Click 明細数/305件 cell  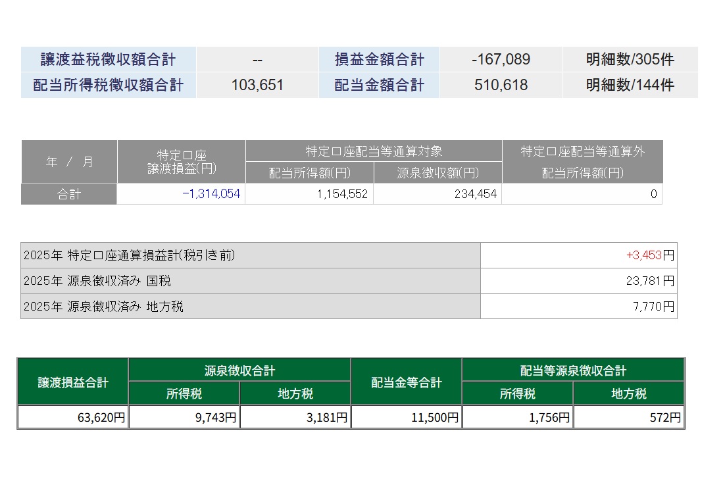tap(630, 59)
